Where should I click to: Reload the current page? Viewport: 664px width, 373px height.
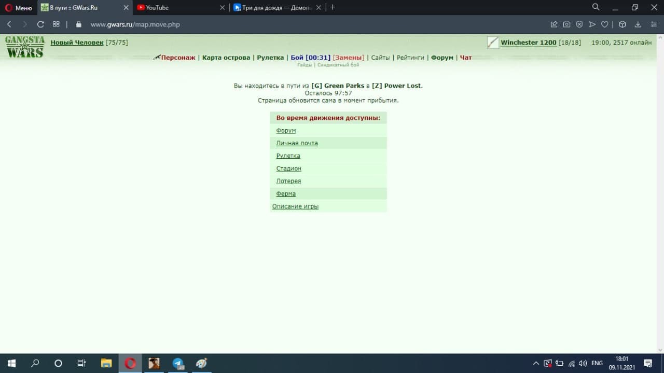coord(40,24)
